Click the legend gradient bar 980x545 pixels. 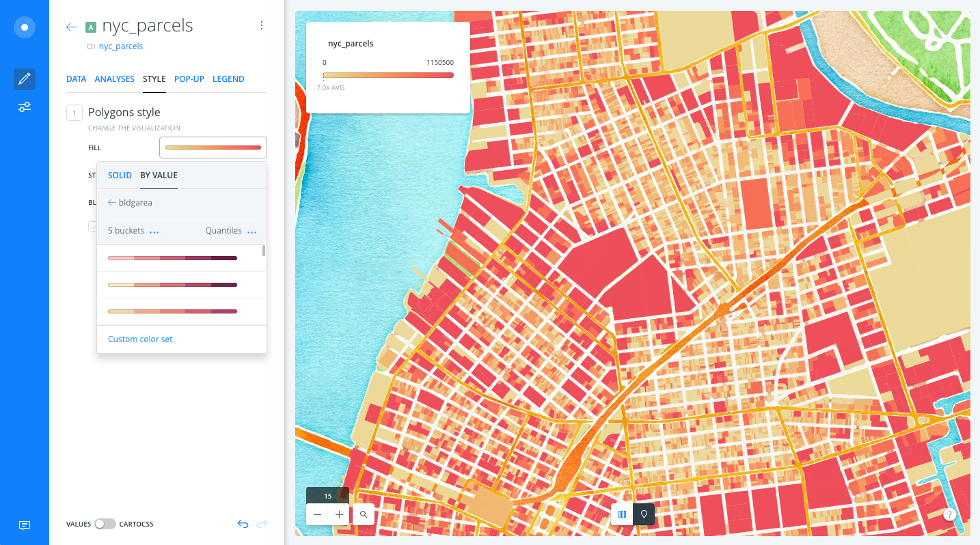pyautogui.click(x=388, y=75)
